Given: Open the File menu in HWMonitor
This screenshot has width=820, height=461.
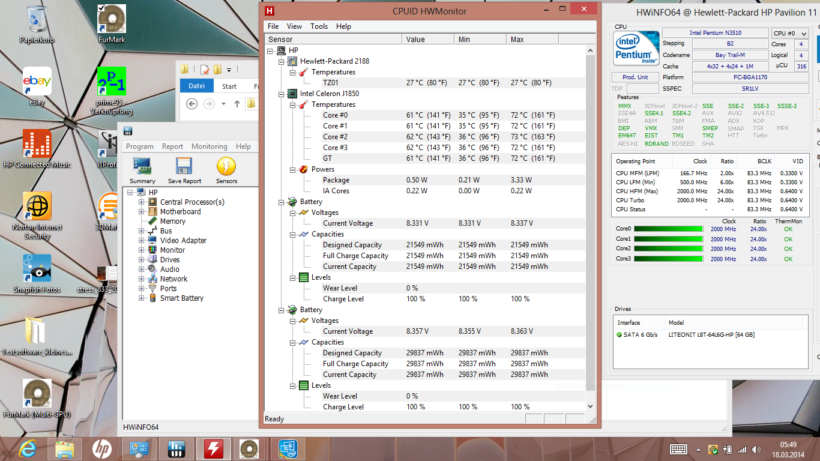Looking at the screenshot, I should [273, 26].
